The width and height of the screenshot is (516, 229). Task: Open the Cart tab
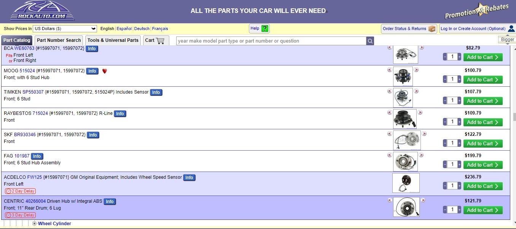tap(156, 40)
